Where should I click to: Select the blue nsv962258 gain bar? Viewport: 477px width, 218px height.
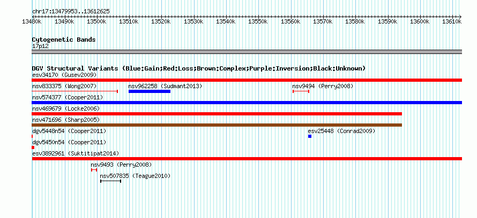coord(150,91)
